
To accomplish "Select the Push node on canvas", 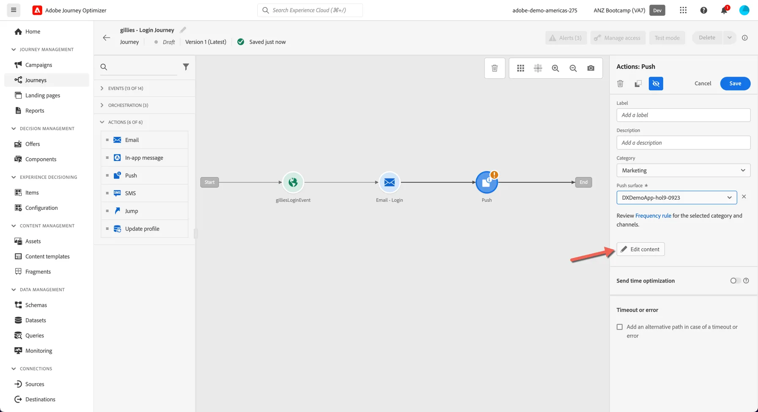I will 486,182.
